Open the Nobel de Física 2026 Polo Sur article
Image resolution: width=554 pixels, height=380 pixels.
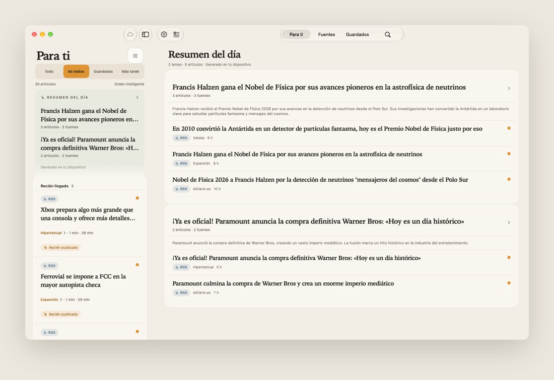tap(320, 180)
